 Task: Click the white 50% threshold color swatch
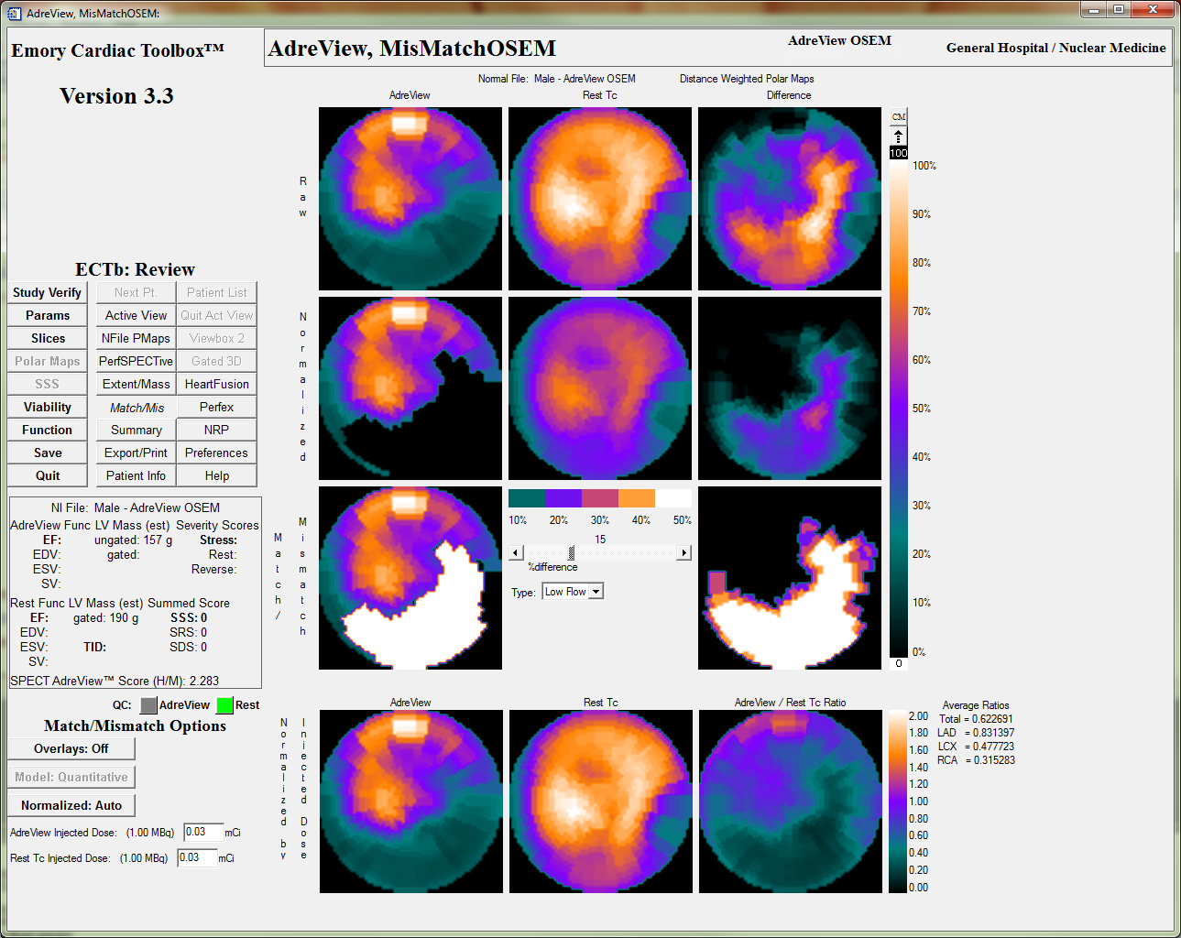673,497
